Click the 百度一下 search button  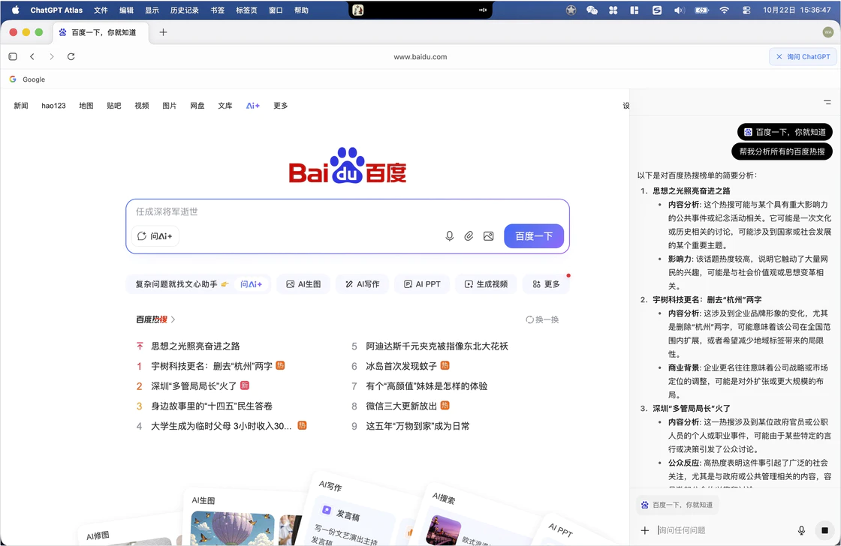pos(533,235)
